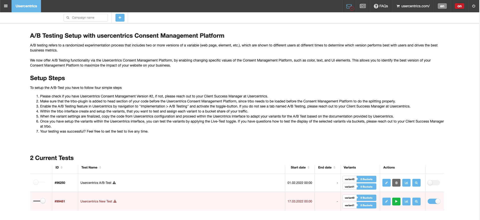Screen dimensions: 480x220
Task: Toggle the left switch for test #96250
Action: [x=39, y=182]
